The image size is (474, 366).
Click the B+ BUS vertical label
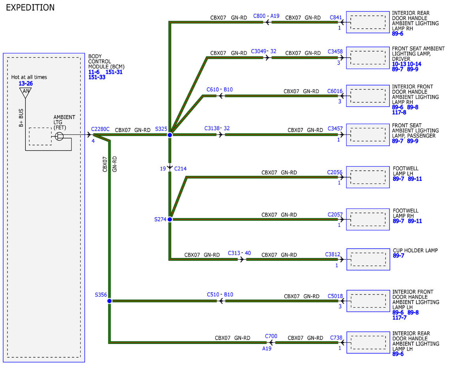21,118
